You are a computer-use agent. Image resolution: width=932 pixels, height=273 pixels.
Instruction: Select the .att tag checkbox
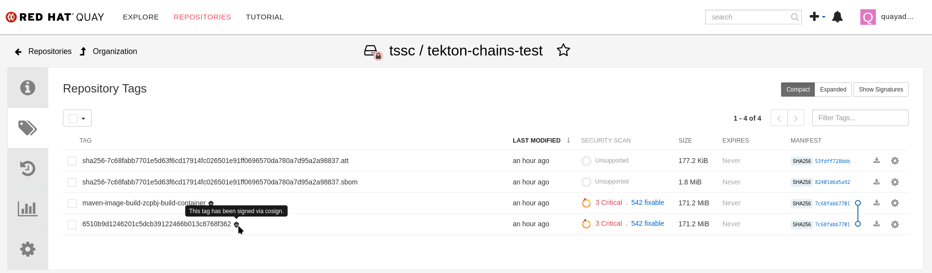point(72,161)
